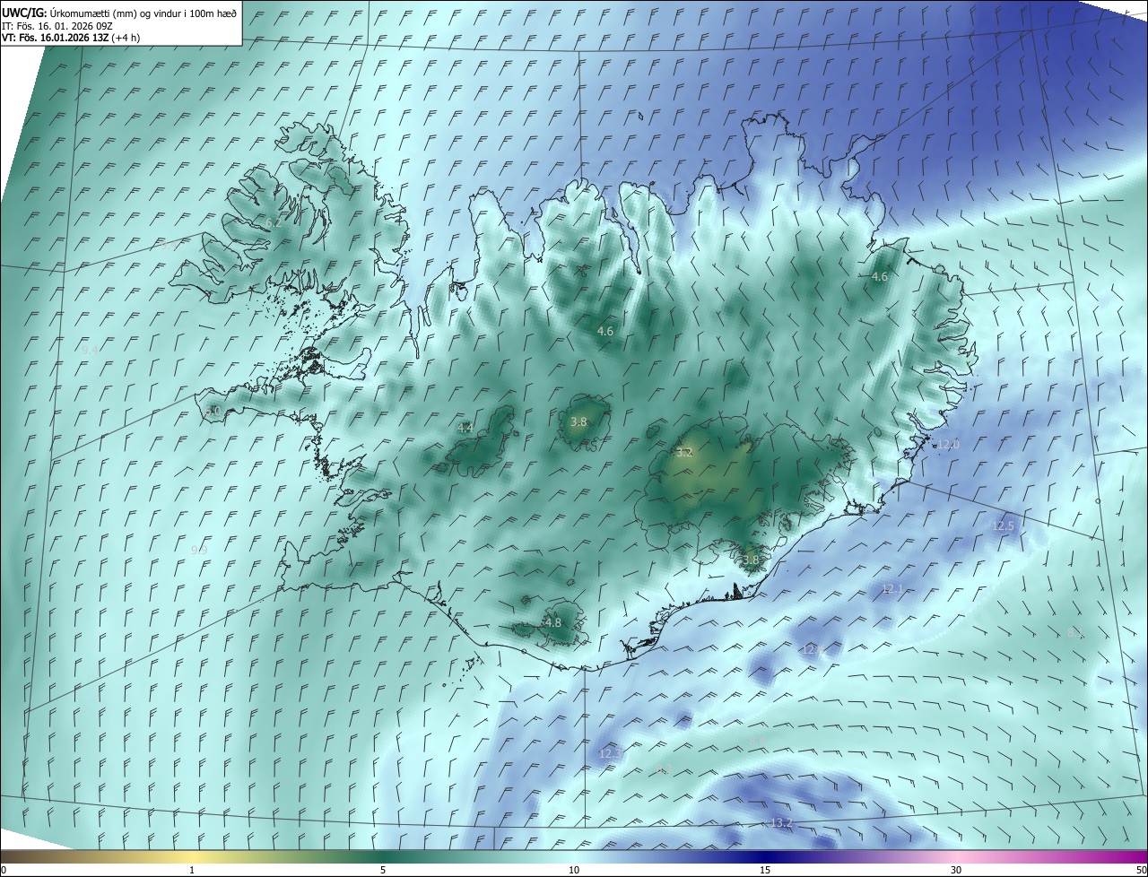This screenshot has height=877, width=1148.
Task: Select the 4.4 value label
Action: point(465,429)
